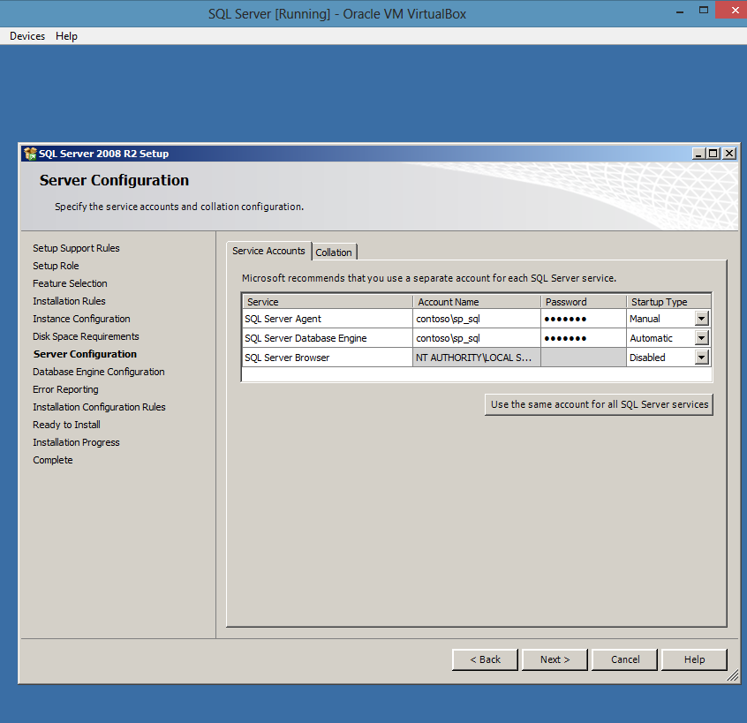Screen dimensions: 747x723
Task: Open the VirtualBox Help menu
Action: [x=66, y=36]
